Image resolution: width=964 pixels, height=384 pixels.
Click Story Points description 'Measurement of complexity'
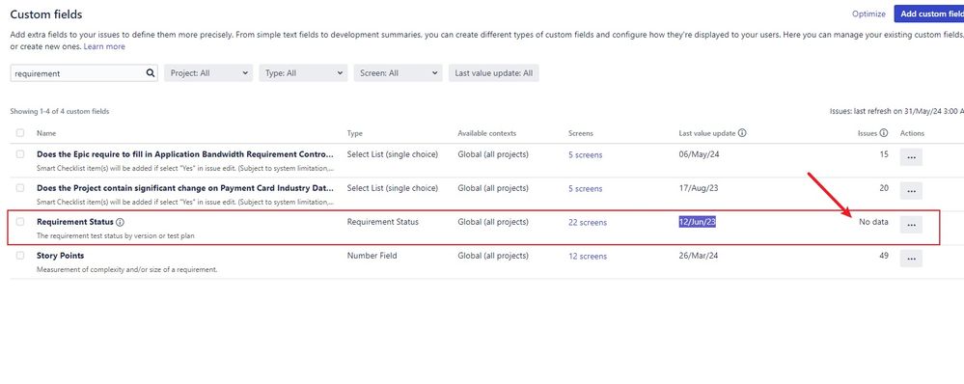(126, 269)
